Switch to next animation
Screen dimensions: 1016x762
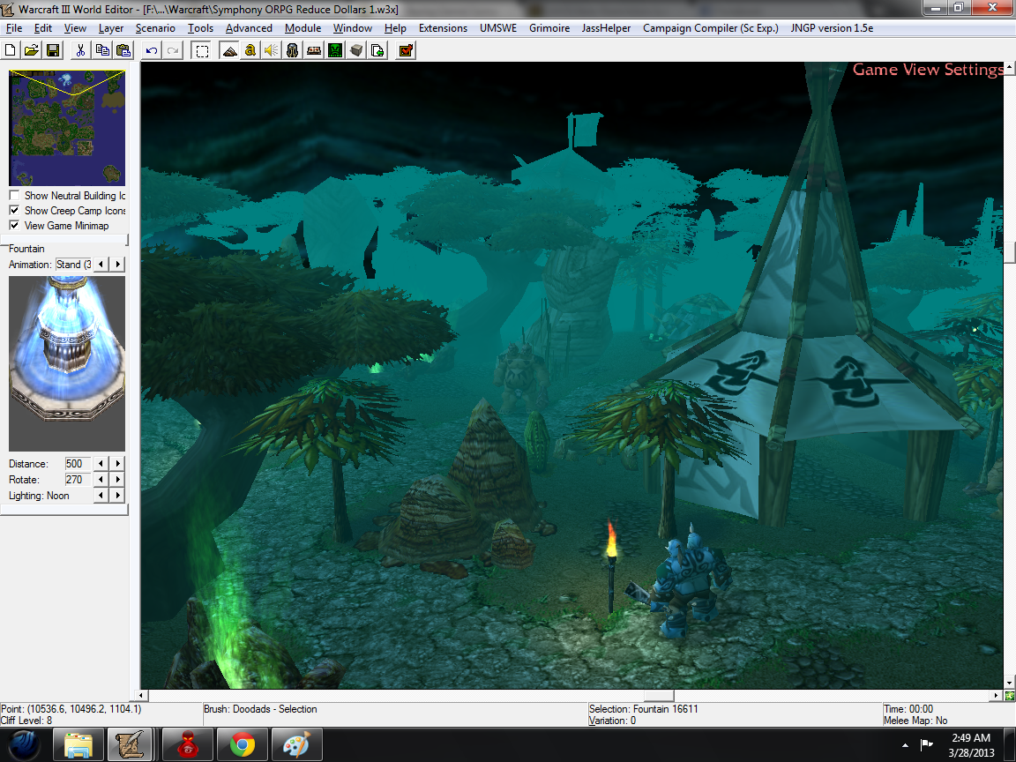pyautogui.click(x=117, y=265)
